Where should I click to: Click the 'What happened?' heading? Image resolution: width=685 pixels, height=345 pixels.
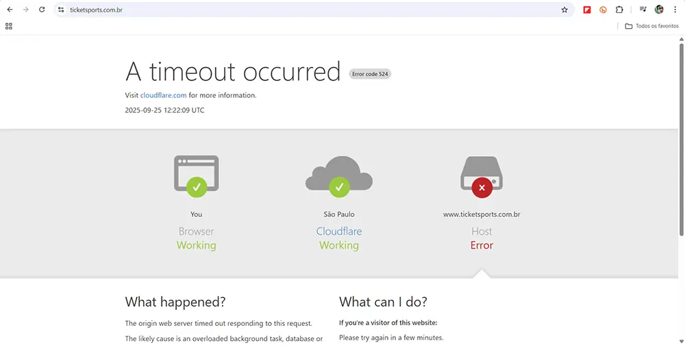point(175,302)
